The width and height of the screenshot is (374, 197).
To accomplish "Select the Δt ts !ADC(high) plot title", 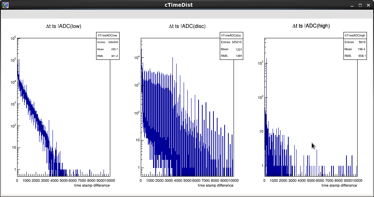I will (311, 26).
